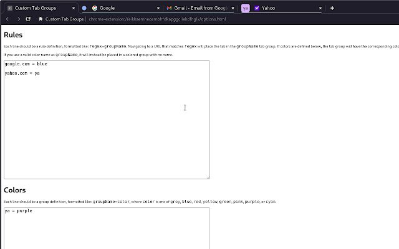The height and width of the screenshot is (249, 399).
Task: Click the Gmail favicon on the tab
Action: pyautogui.click(x=169, y=8)
